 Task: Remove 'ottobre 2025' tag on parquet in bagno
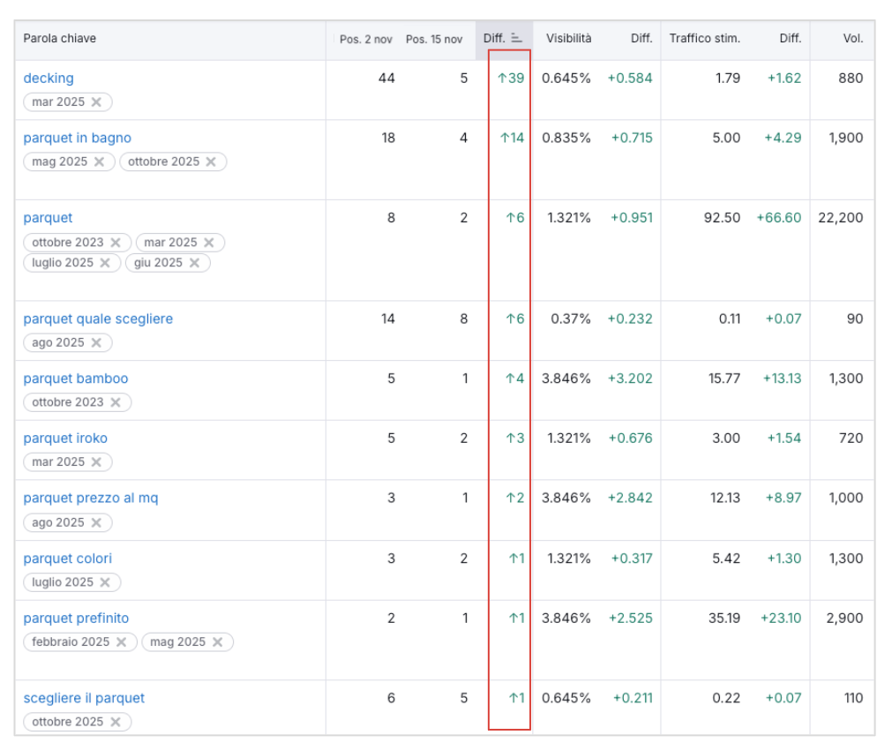click(x=211, y=162)
